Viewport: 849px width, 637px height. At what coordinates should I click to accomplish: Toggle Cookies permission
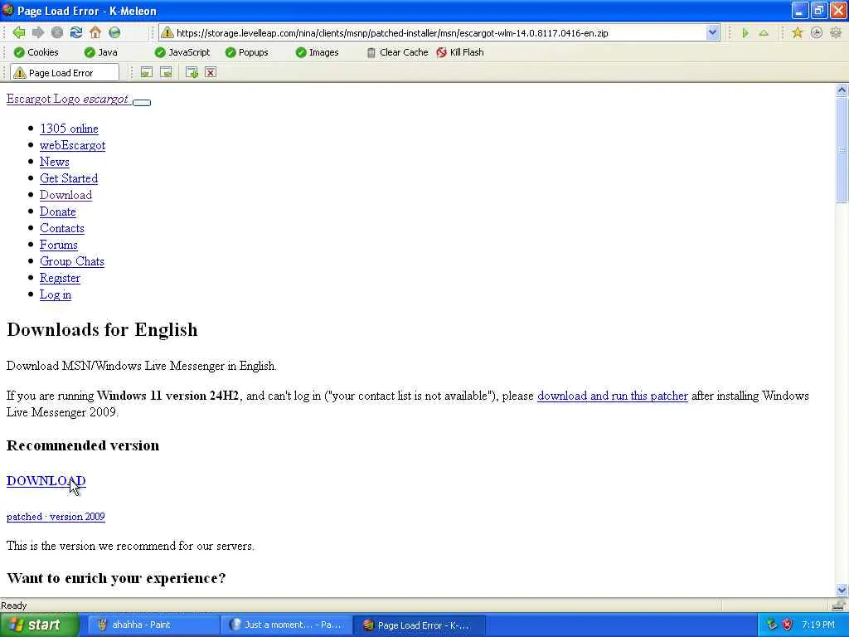[x=36, y=52]
